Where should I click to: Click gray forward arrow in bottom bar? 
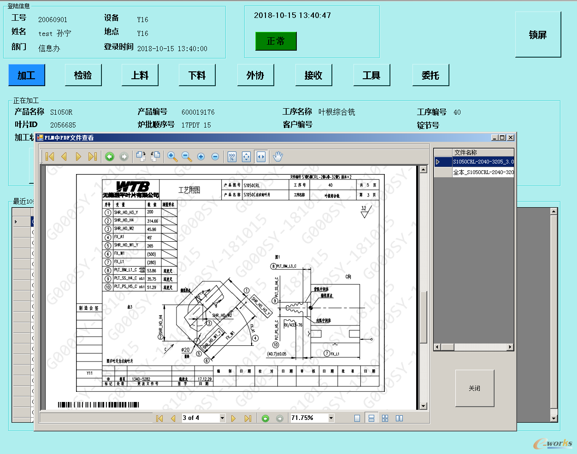279,418
